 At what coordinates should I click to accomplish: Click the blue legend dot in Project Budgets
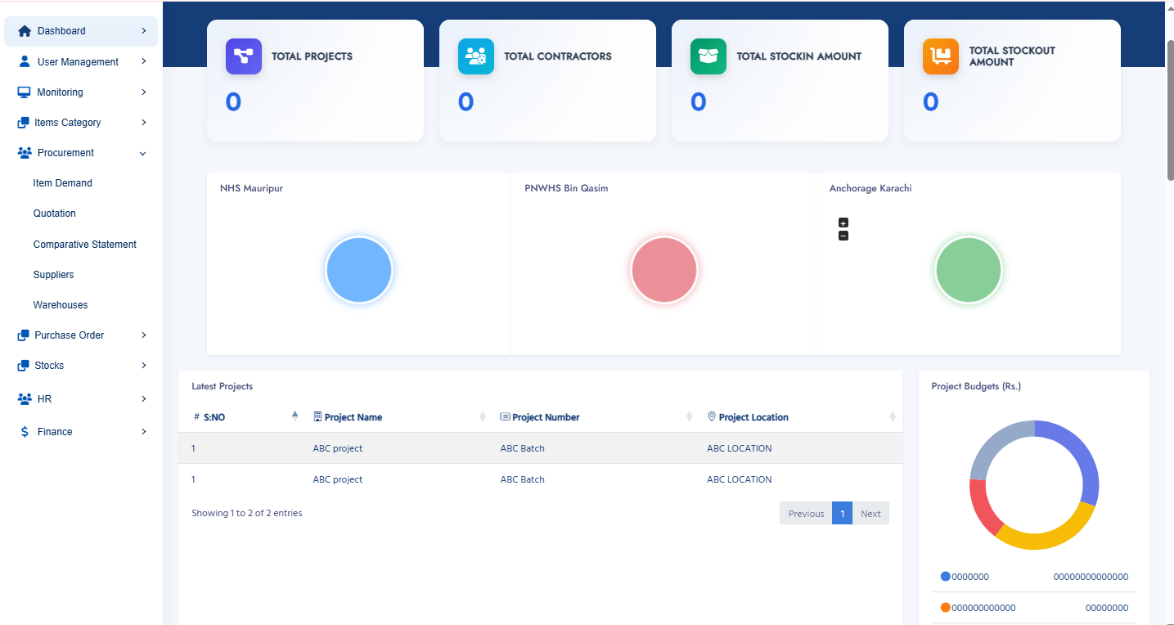point(945,577)
